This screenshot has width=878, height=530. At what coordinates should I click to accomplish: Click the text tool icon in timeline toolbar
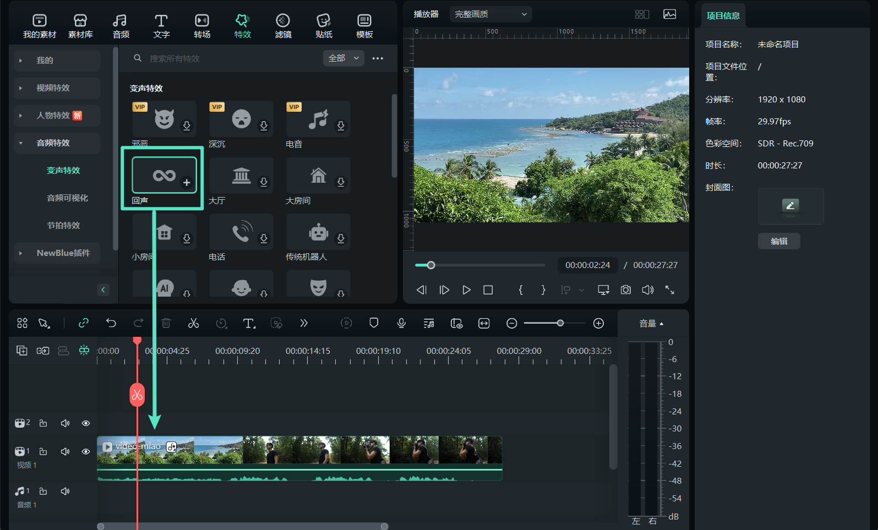tap(249, 323)
